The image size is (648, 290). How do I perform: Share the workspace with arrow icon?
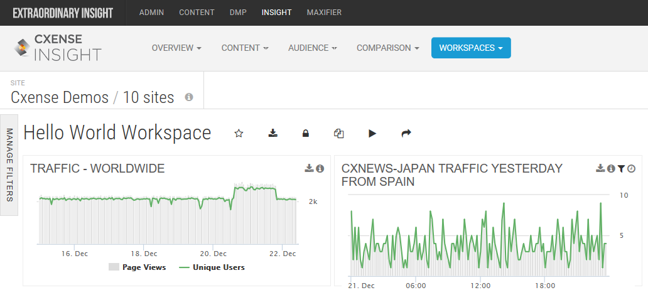click(x=407, y=134)
